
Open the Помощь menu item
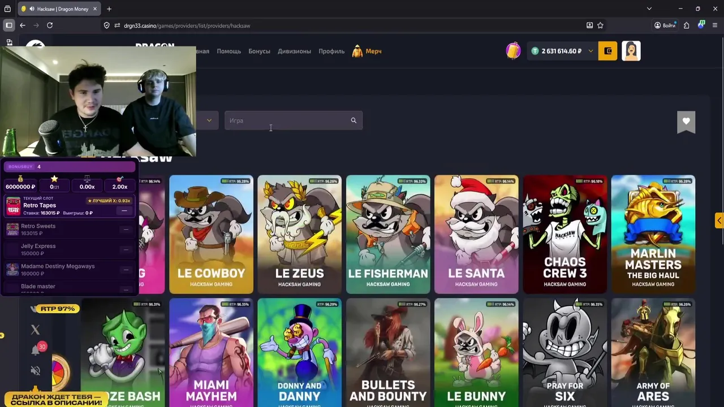pos(229,51)
